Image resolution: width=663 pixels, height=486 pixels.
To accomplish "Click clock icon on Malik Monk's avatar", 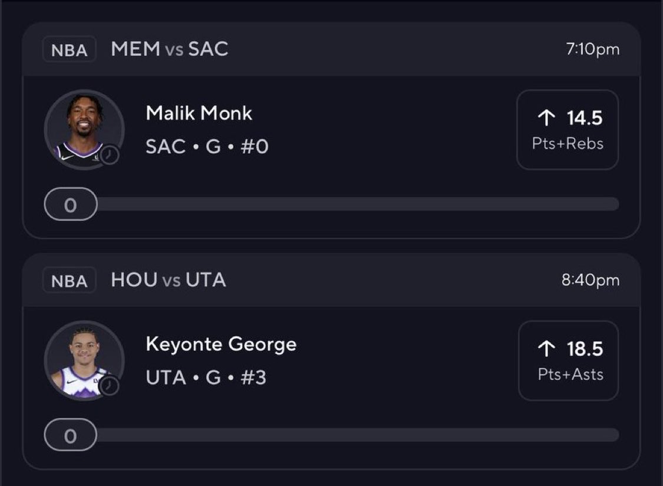I will pyautogui.click(x=110, y=155).
